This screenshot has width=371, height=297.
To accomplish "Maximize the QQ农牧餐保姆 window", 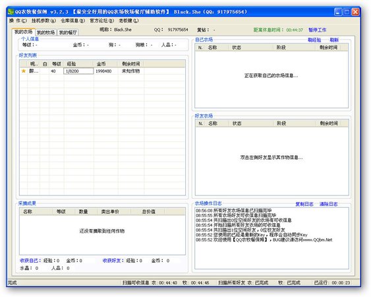I will click(x=347, y=12).
